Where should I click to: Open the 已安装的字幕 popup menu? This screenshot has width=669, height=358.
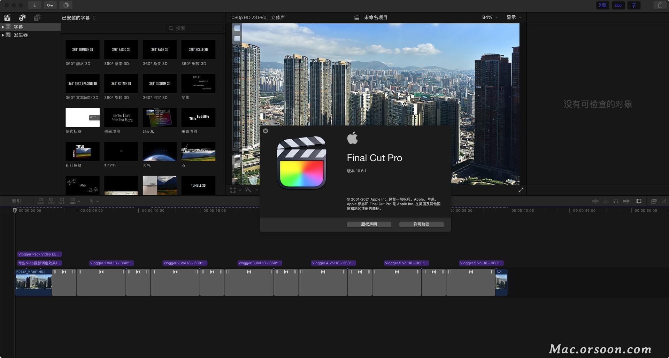[x=79, y=18]
